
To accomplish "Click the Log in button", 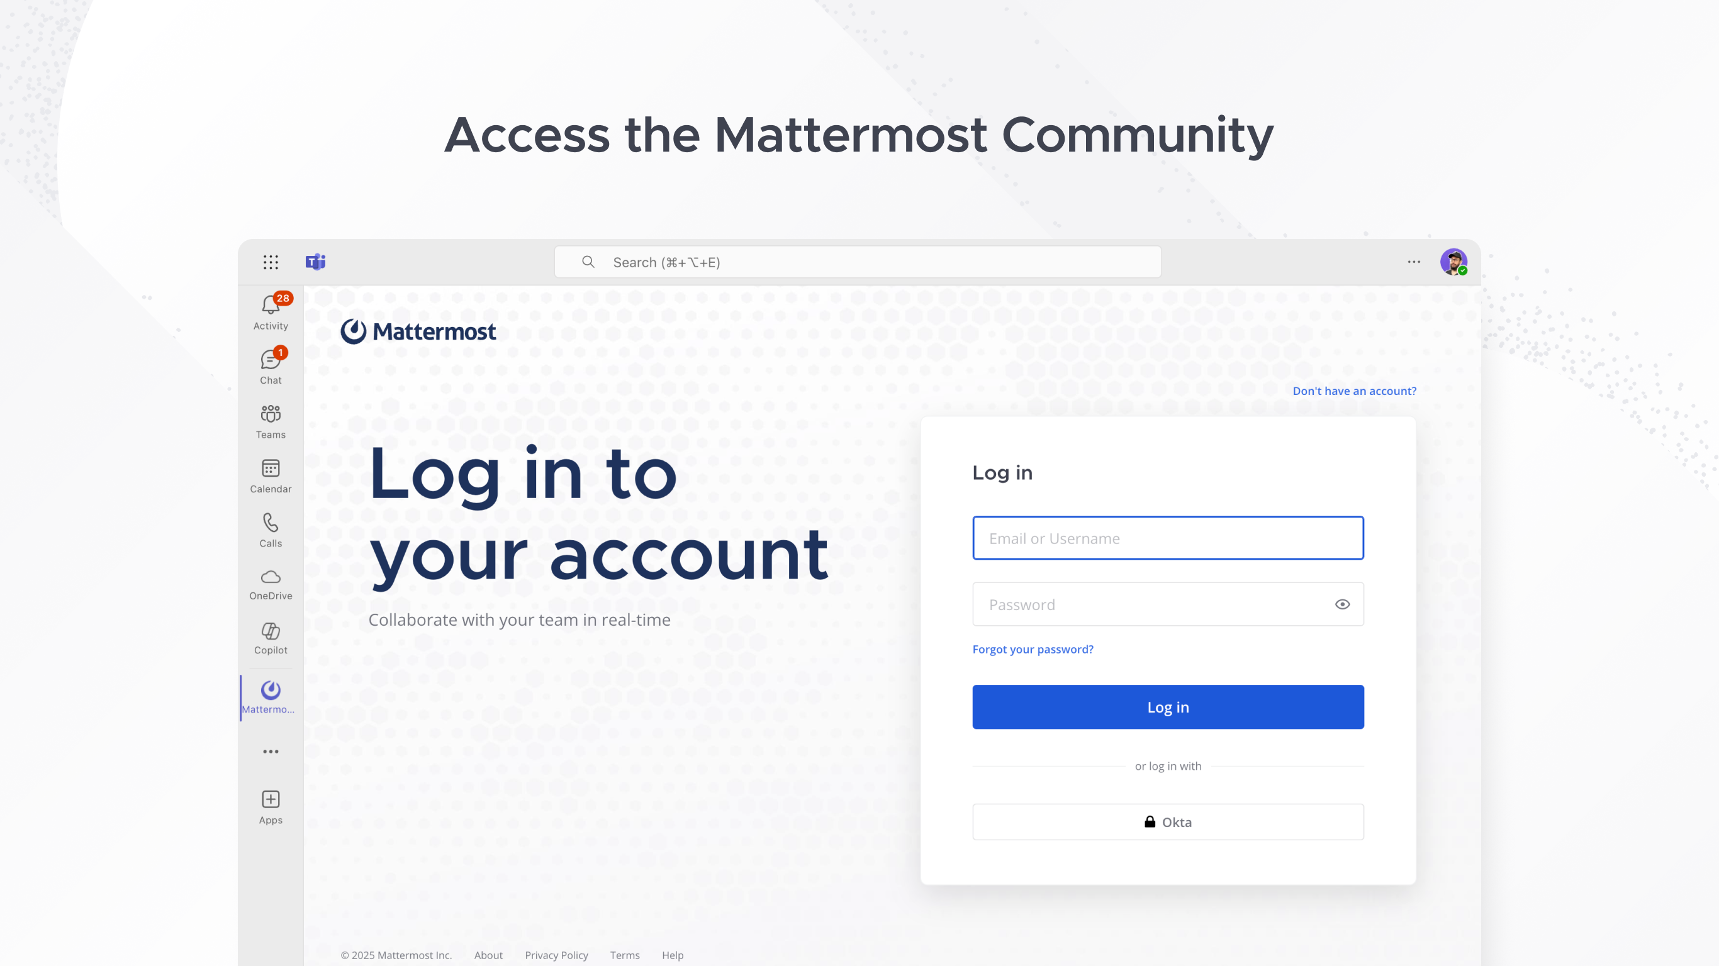I will coord(1168,706).
